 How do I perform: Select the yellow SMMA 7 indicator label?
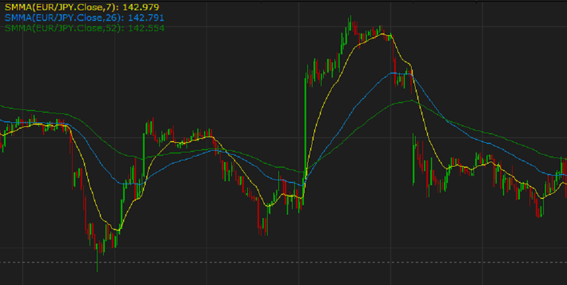(82, 7)
